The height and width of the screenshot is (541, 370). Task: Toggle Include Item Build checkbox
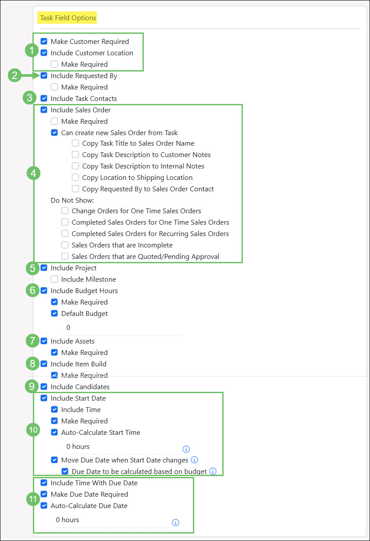(x=44, y=364)
